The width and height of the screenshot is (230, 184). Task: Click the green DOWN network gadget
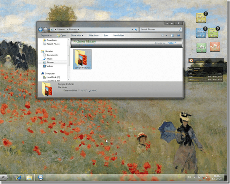(x=201, y=48)
